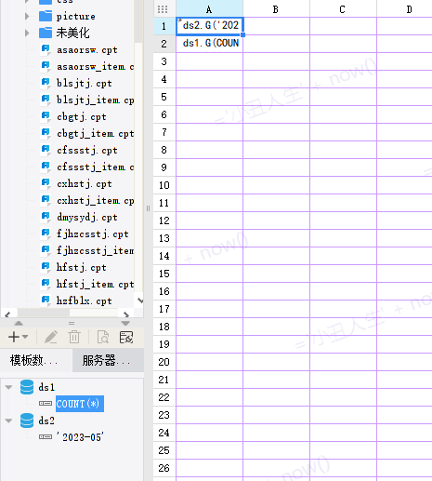Click the cell A1 fill handle
The width and height of the screenshot is (432, 481).
pos(242,34)
